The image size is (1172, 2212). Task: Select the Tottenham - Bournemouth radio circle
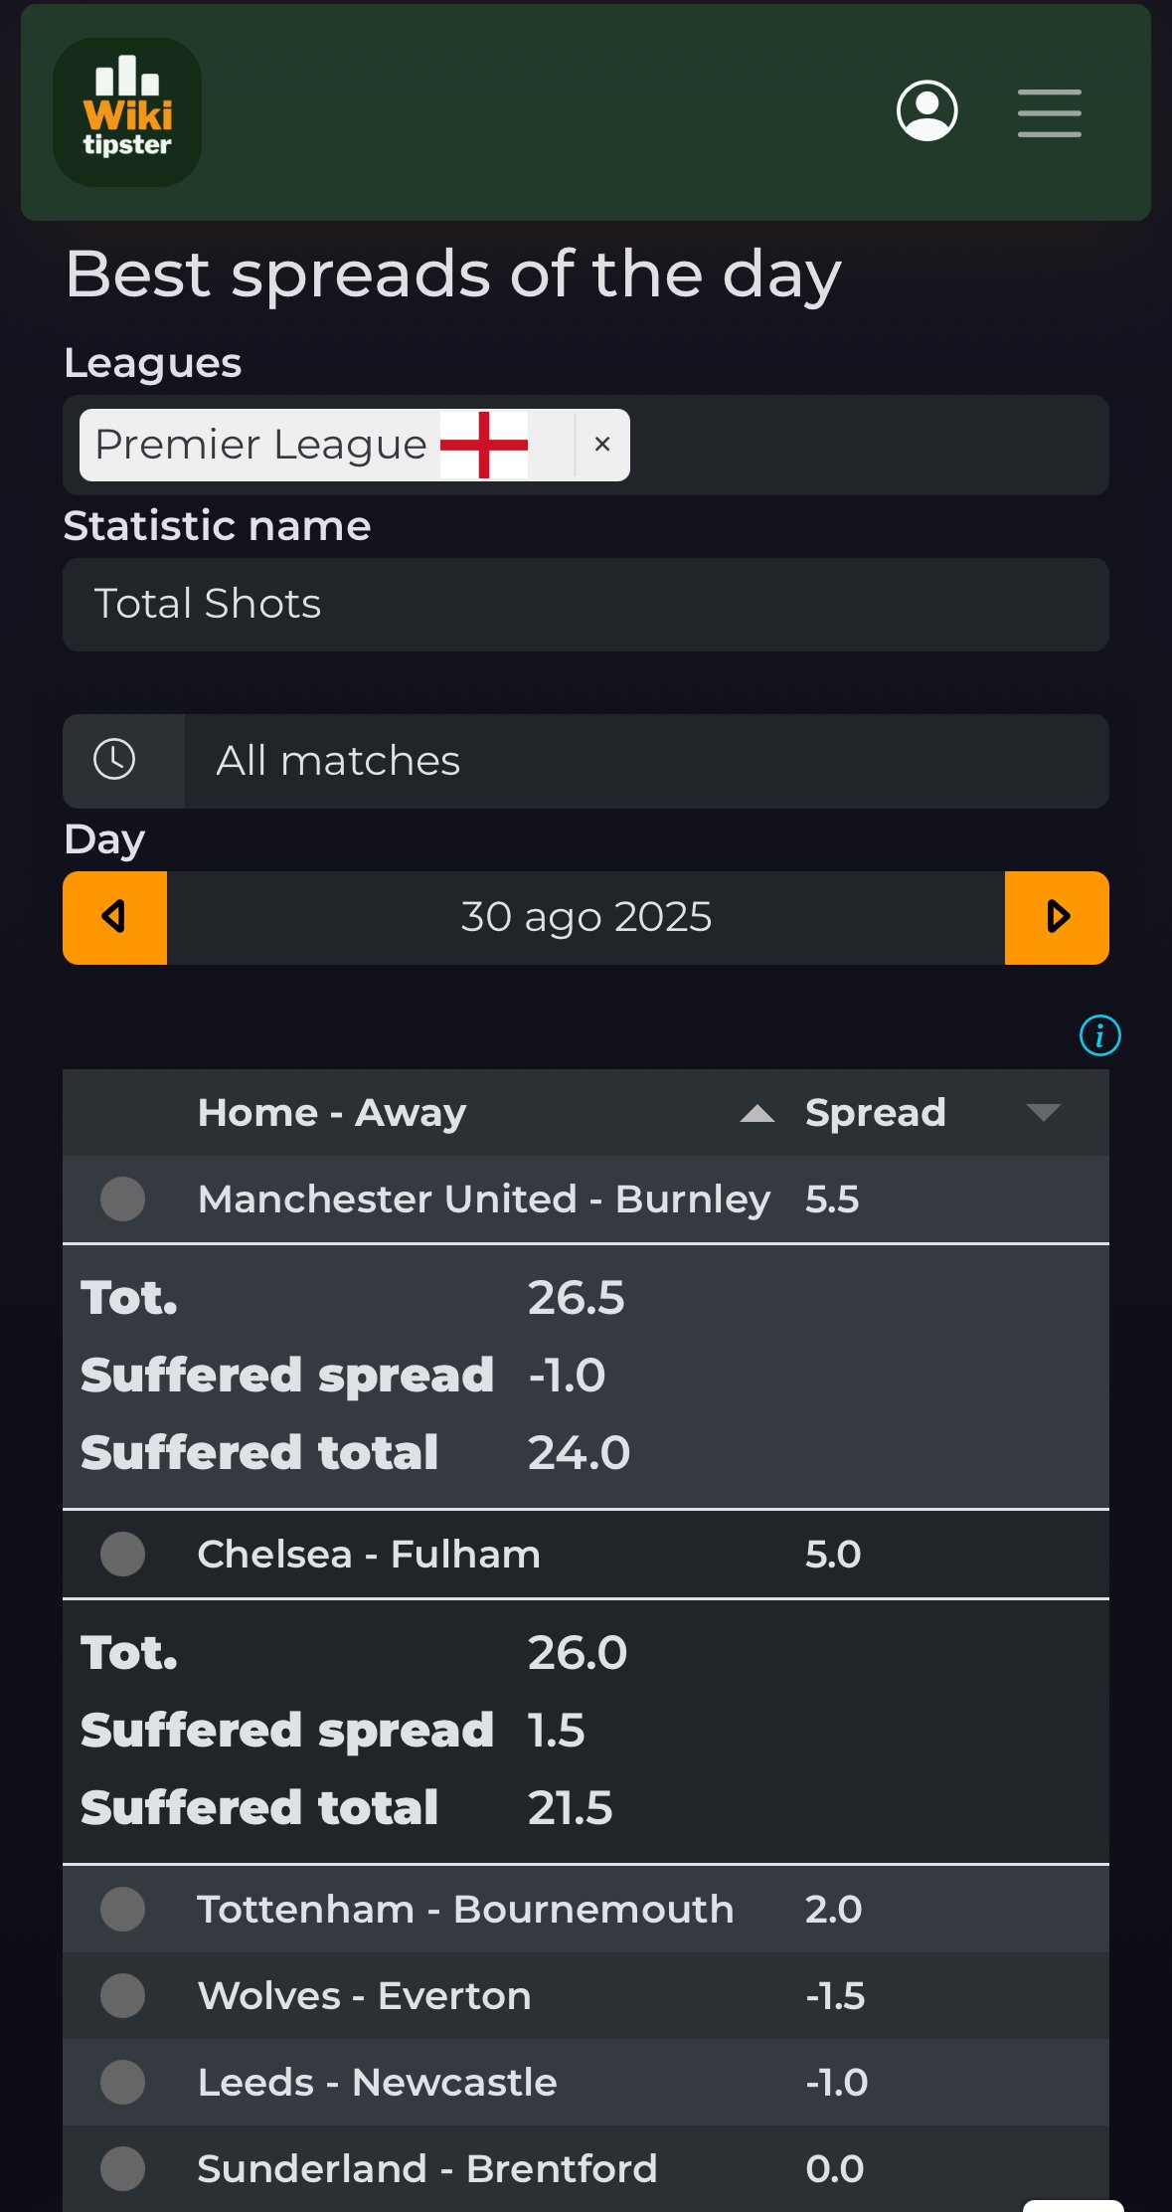point(122,1909)
